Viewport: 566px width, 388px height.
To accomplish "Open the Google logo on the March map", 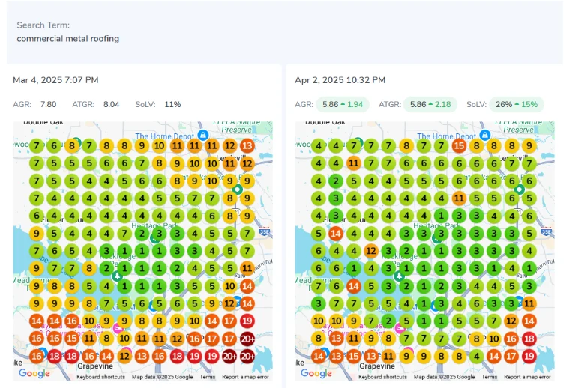I will (x=34, y=373).
